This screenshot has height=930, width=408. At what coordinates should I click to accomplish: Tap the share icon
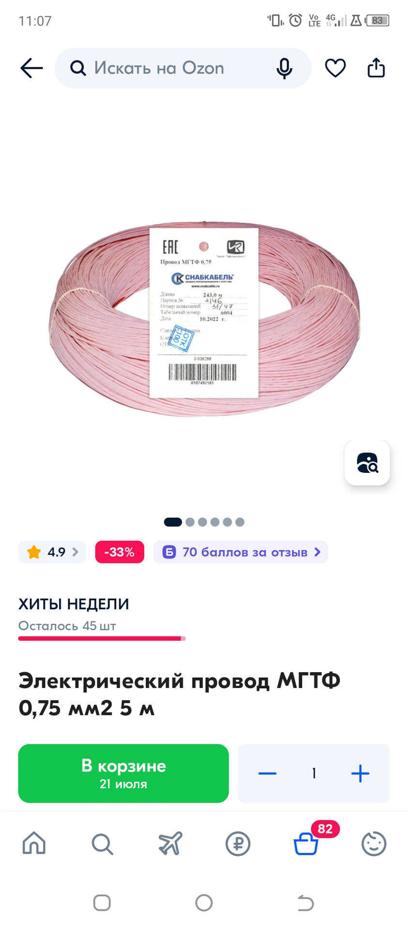(x=376, y=68)
